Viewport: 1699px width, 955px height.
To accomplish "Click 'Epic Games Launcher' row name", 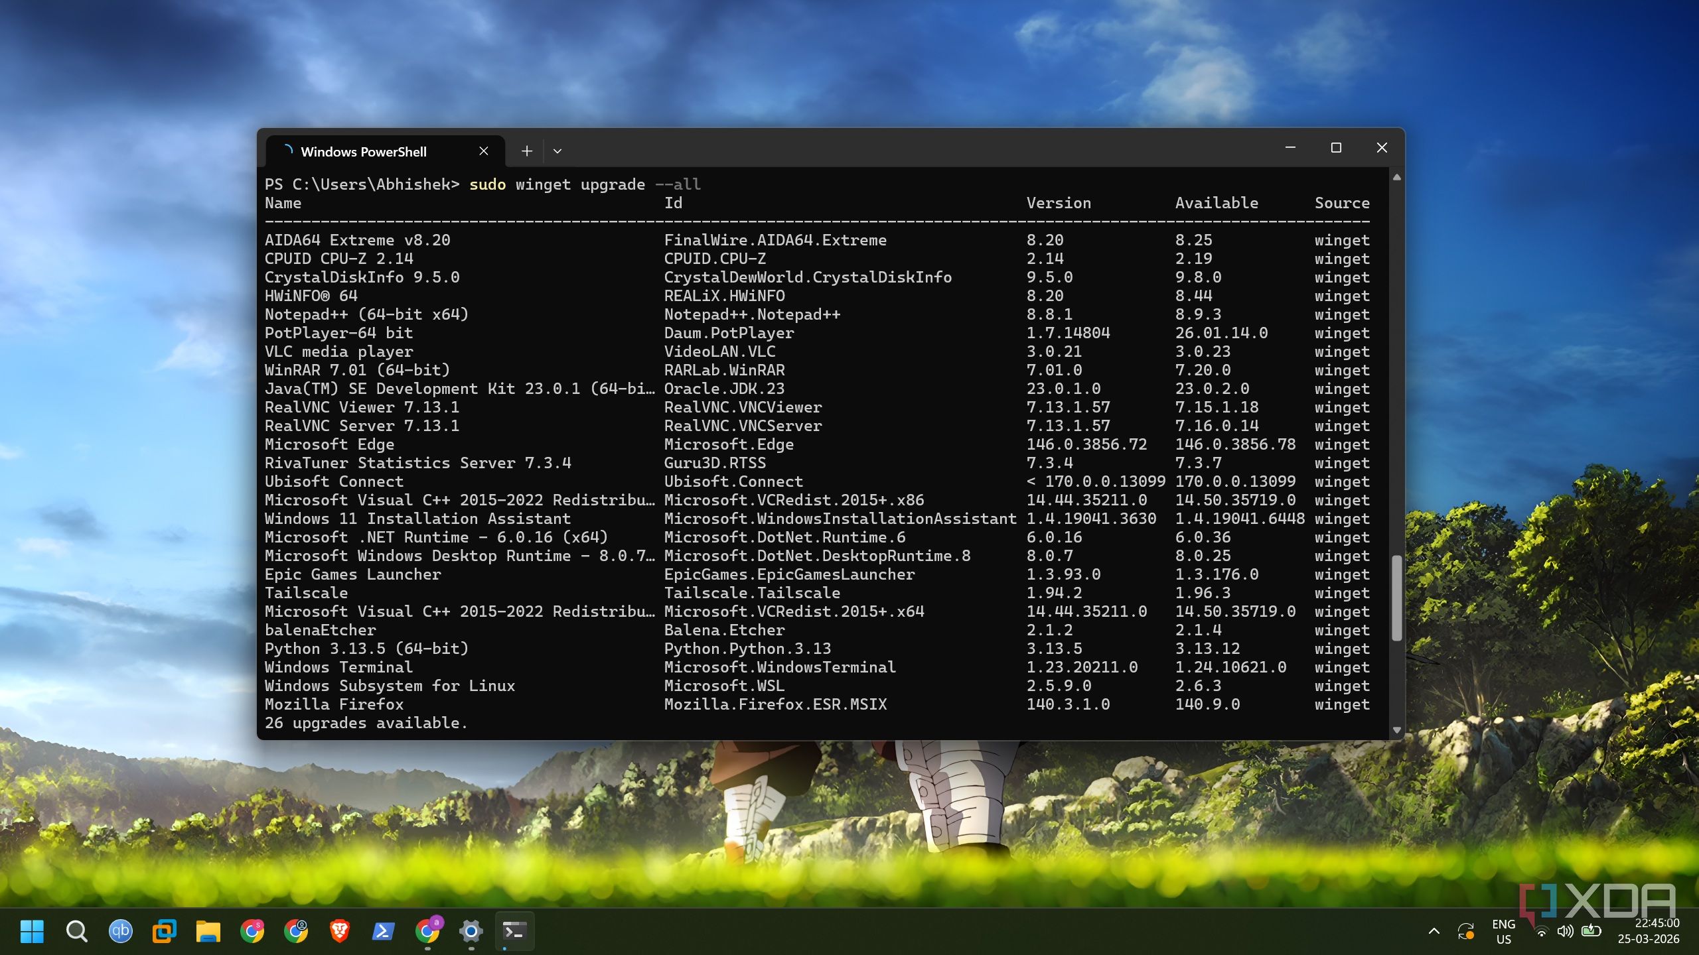I will coord(352,574).
